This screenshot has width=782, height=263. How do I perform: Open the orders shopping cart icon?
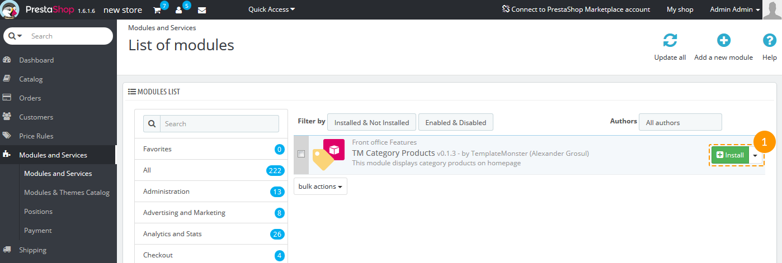click(157, 10)
